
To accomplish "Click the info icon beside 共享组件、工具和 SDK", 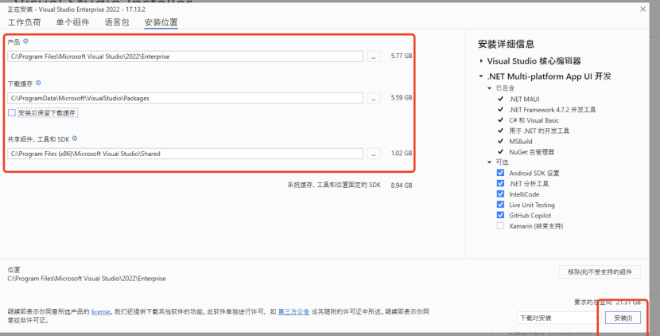I will (x=75, y=139).
